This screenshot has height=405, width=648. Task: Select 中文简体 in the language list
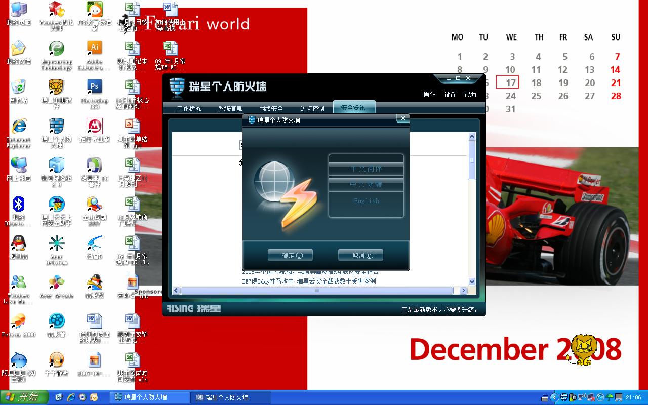pyautogui.click(x=366, y=169)
